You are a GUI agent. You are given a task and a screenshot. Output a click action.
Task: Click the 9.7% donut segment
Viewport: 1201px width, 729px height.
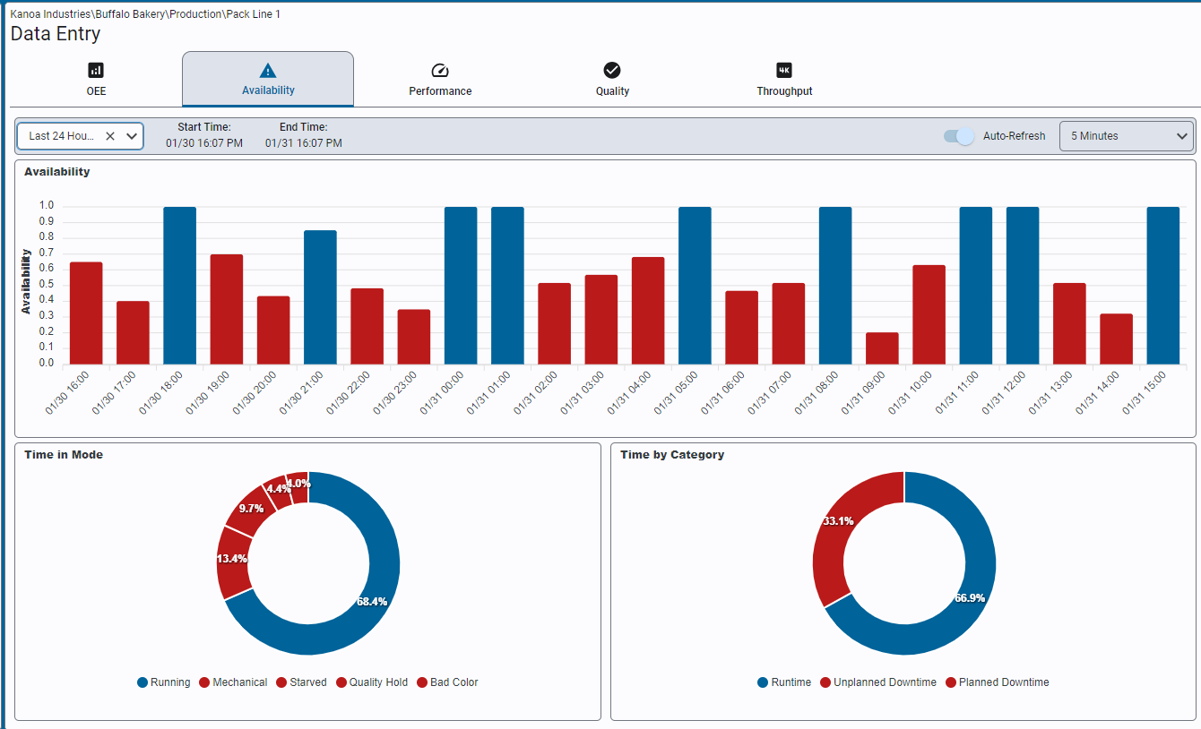click(x=249, y=508)
